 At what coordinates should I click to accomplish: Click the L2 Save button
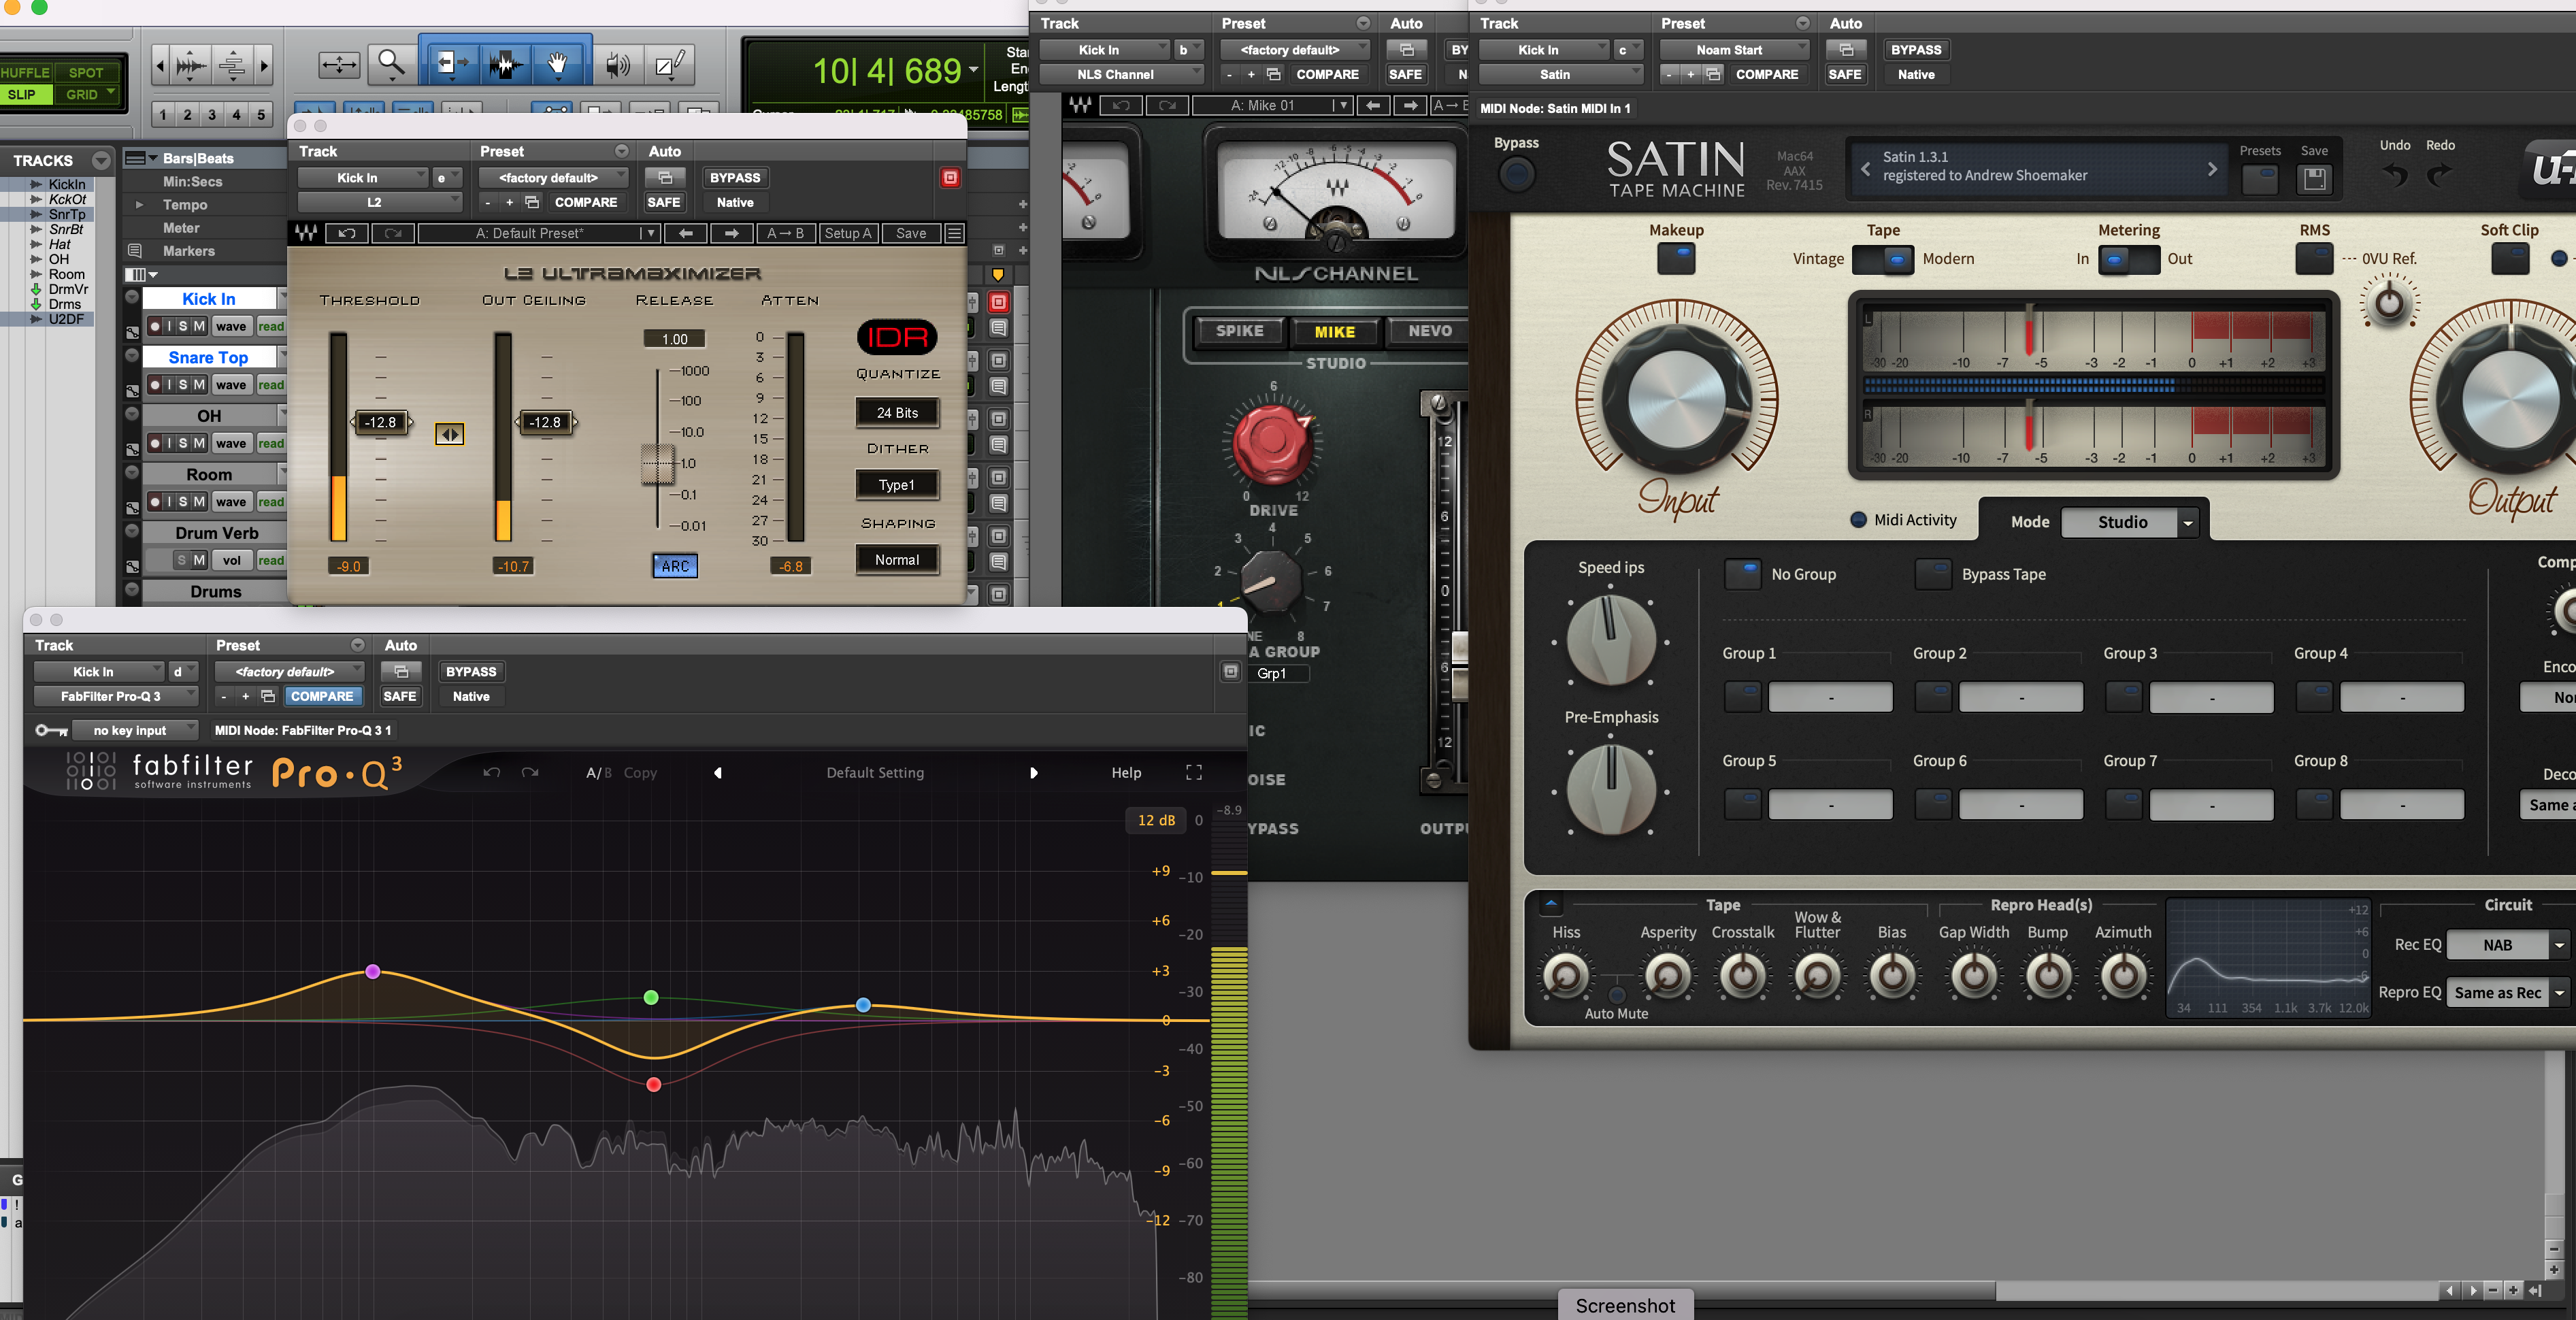[910, 233]
